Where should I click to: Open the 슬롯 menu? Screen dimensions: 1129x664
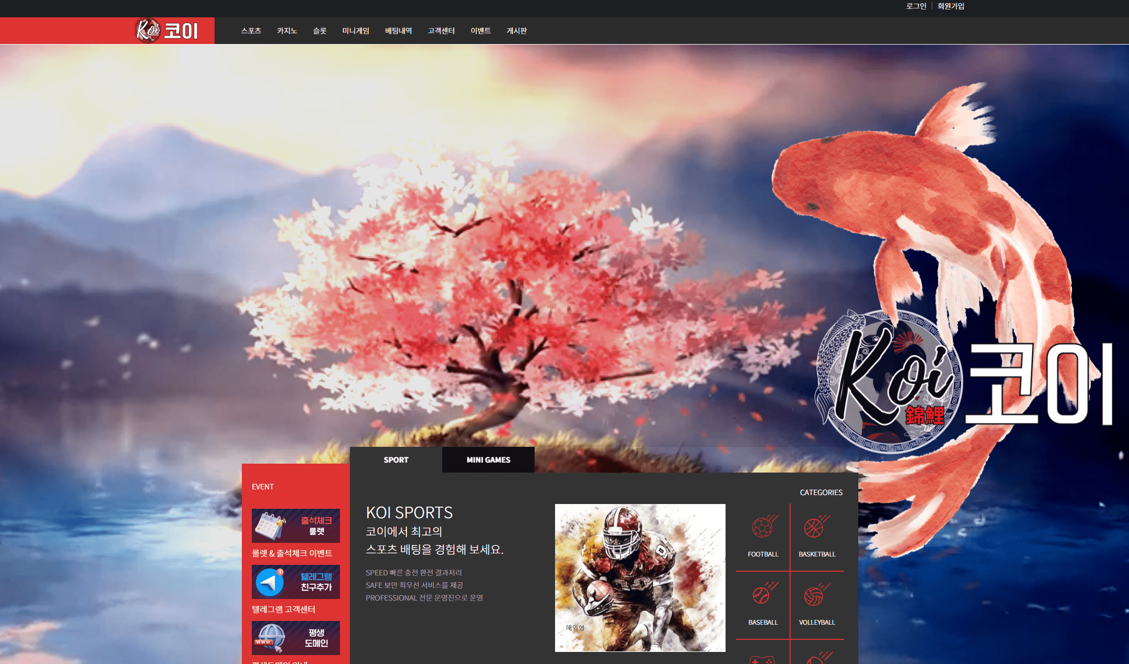319,31
